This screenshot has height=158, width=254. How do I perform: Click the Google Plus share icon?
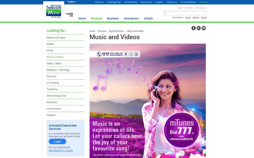(199, 28)
